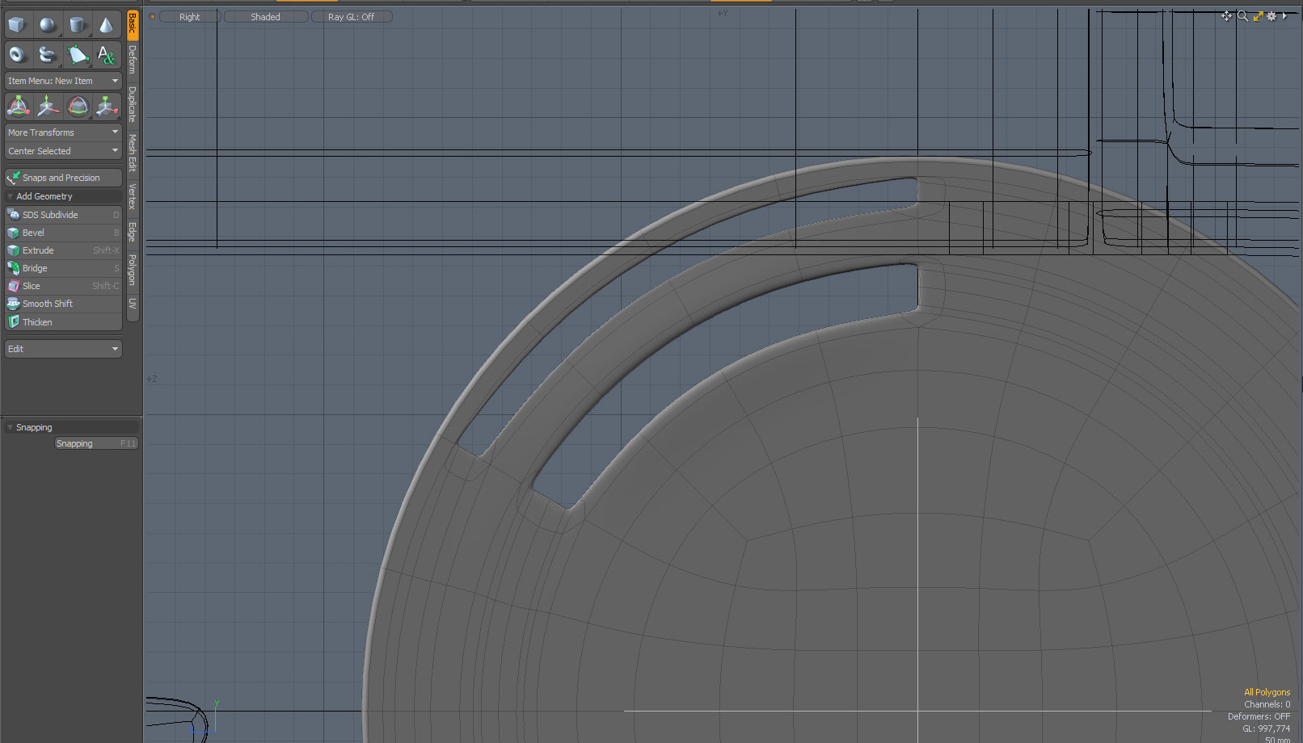Select the Cylinder primitive tool
The height and width of the screenshot is (743, 1303).
click(x=77, y=25)
